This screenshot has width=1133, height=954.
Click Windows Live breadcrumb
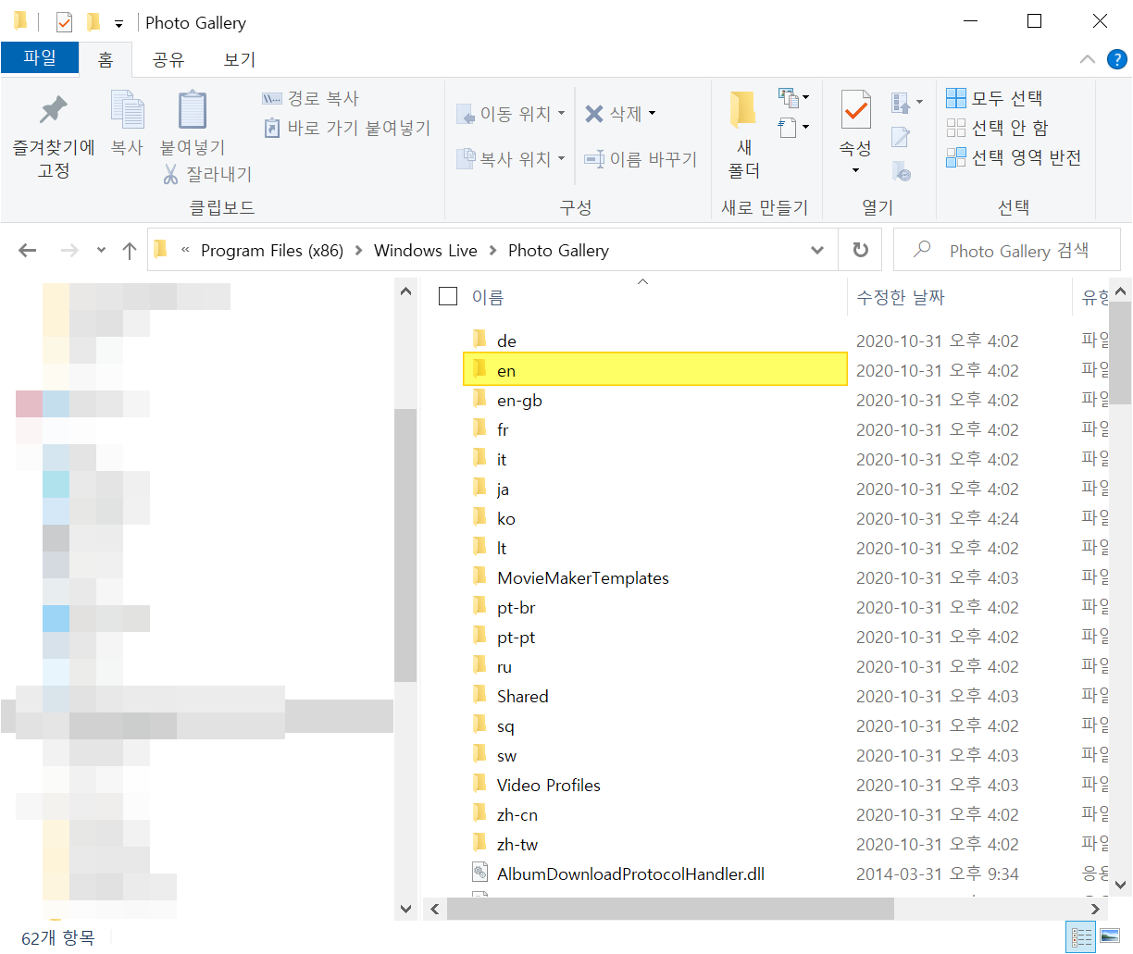click(426, 250)
